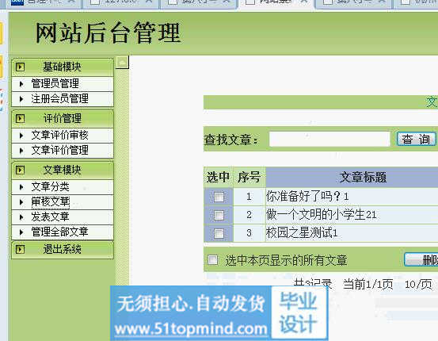
Task: Click arrow bullet next to 管理员管理
Action: coord(21,83)
